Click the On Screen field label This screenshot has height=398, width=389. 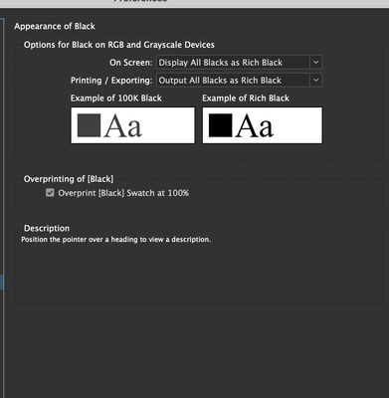coord(131,63)
